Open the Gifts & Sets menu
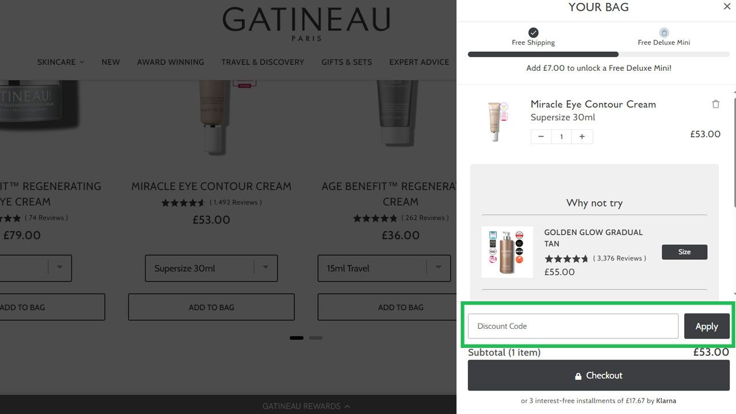Viewport: 736px width, 414px height. tap(347, 62)
